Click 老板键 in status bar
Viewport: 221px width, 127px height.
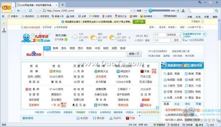click(188, 125)
